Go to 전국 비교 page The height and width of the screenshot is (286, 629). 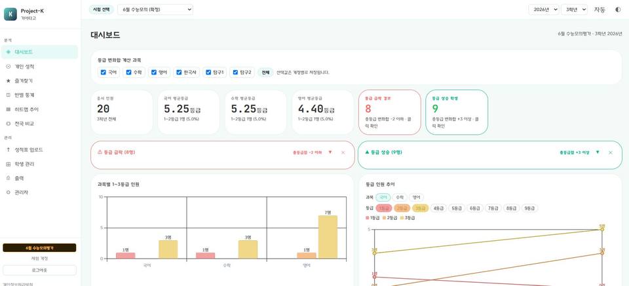(39, 124)
